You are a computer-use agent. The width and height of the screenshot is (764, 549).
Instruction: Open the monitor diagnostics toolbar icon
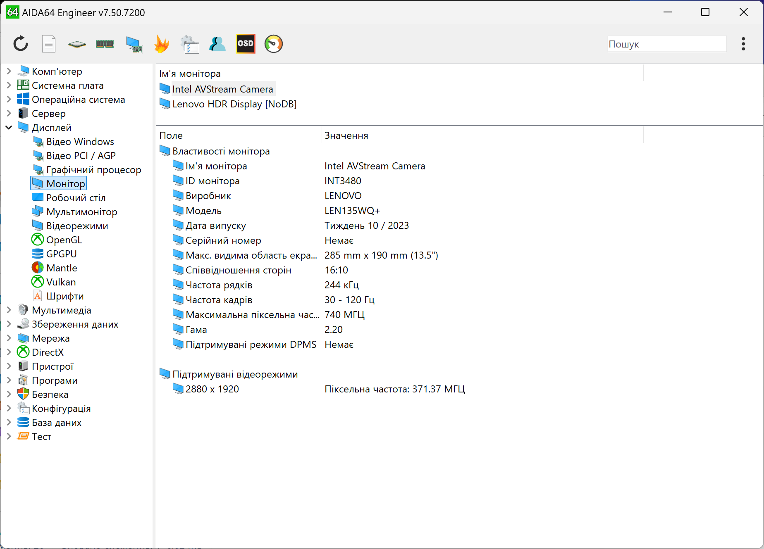coord(134,44)
